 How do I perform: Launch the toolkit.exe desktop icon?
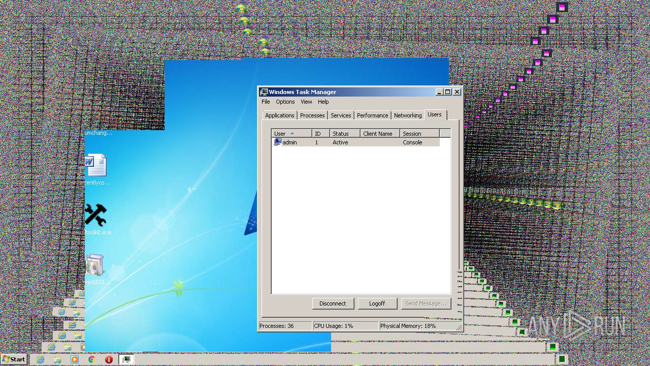tap(95, 215)
